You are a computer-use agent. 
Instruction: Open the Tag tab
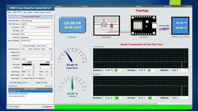tap(25, 12)
